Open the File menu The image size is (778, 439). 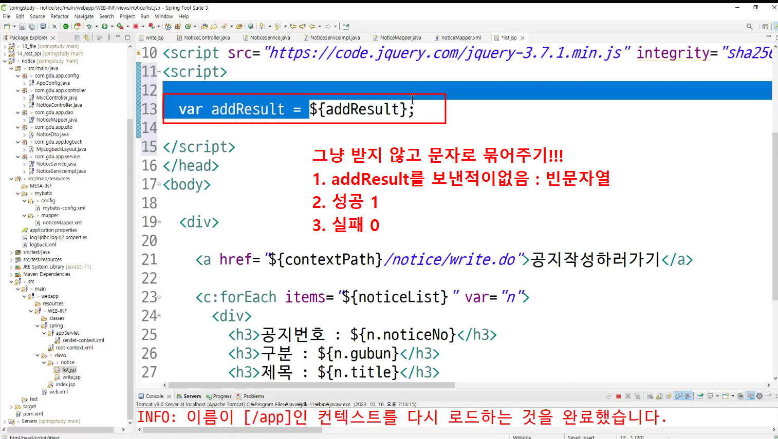pyautogui.click(x=7, y=16)
